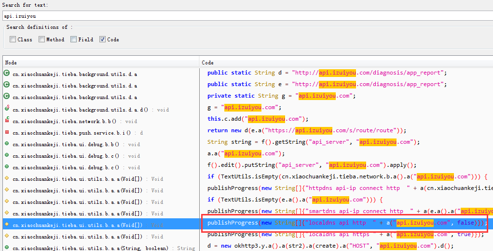Viewport: 493px width, 251px height.
Task: Select the 'return new d(e.a(' route code line
Action: [x=307, y=130]
